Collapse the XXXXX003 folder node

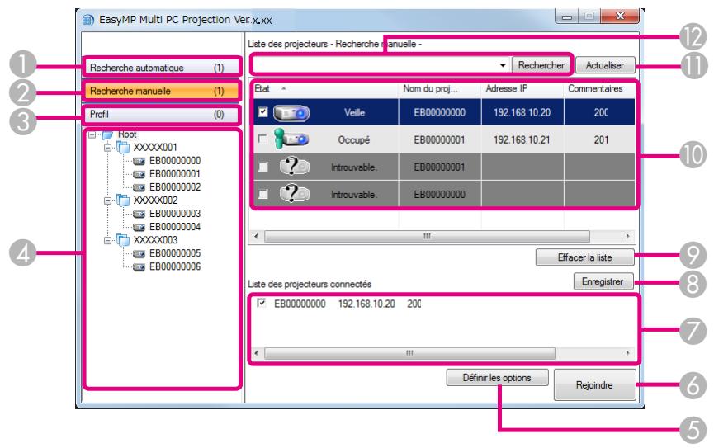click(108, 240)
